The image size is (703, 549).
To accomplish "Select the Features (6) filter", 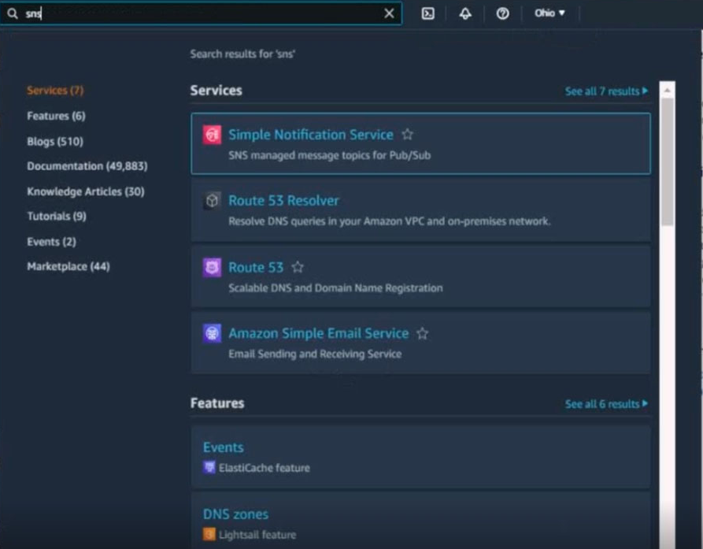I will (56, 116).
